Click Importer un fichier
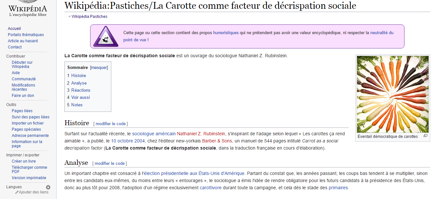Screen dimensions: 438x199 coord(28,123)
